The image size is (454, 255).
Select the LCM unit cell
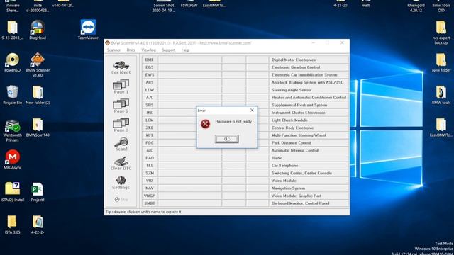point(150,120)
